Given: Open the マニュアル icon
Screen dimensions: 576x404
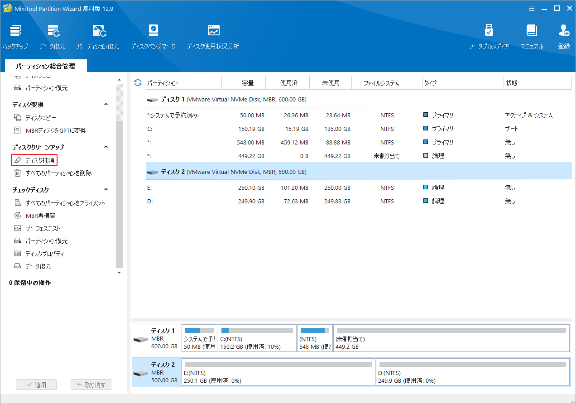Looking at the screenshot, I should pyautogui.click(x=532, y=37).
